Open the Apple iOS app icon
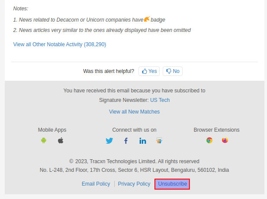Screen dimensions: 267x199 (x=61, y=140)
